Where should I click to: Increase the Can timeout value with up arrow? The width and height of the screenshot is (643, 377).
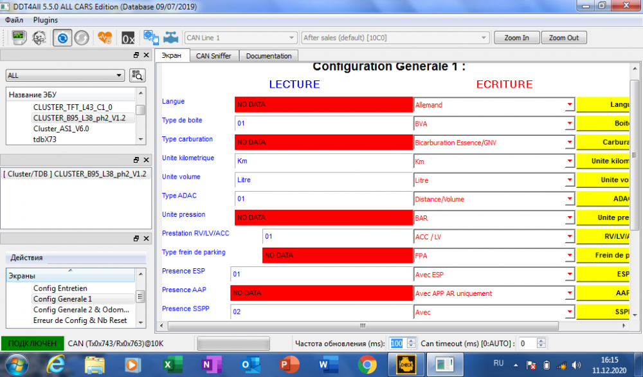[541, 340]
